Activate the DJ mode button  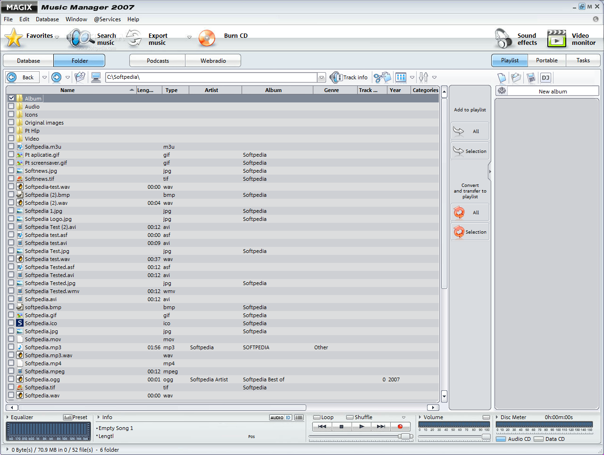[x=545, y=78]
